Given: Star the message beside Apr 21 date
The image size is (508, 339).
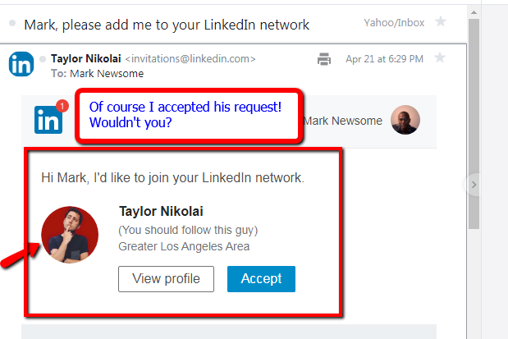Looking at the screenshot, I should 440,58.
